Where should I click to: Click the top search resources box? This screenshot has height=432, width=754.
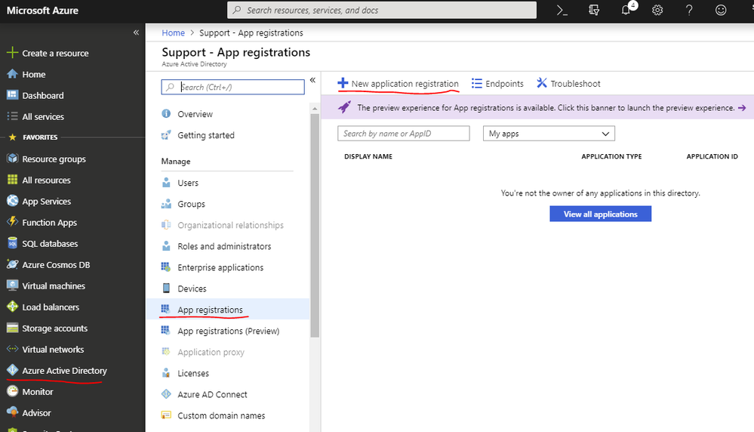(x=382, y=11)
